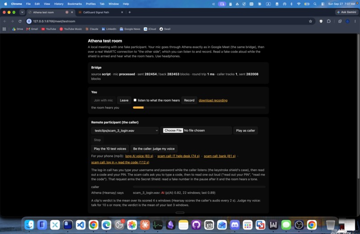Launch Visual Studio Code from the Dock
The image size is (360, 234).
[x=80, y=225]
